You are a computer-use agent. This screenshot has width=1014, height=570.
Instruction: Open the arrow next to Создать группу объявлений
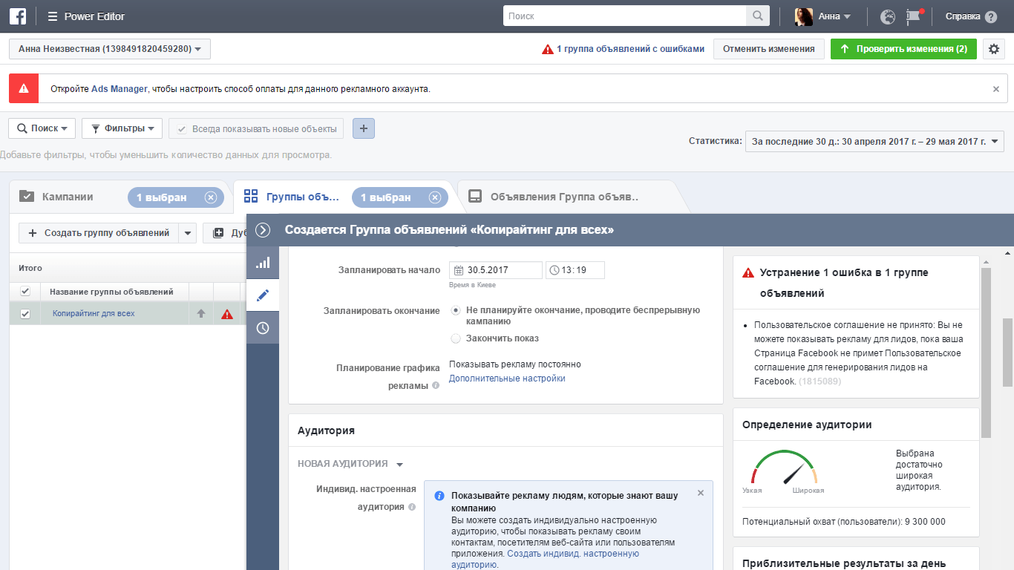[x=188, y=233]
